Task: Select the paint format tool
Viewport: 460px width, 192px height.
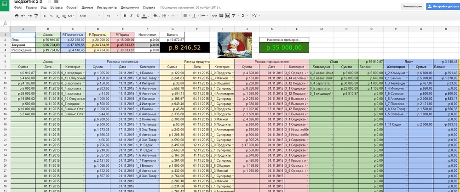Action: point(36,16)
